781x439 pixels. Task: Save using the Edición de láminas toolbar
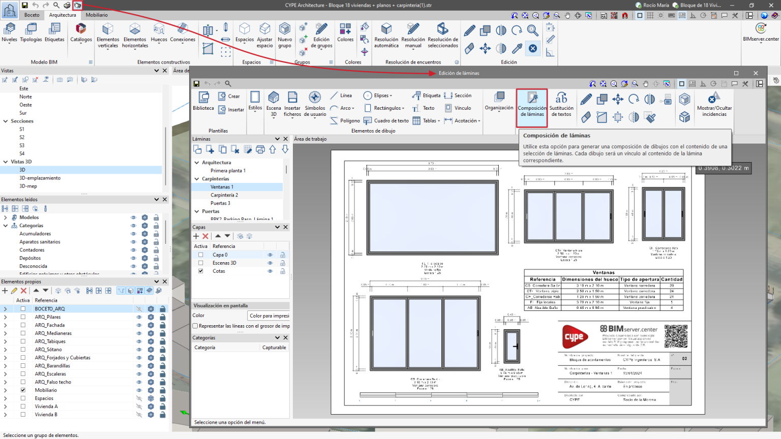click(196, 83)
